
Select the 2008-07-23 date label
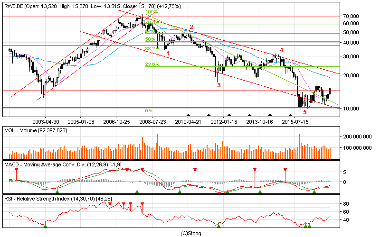[152, 122]
